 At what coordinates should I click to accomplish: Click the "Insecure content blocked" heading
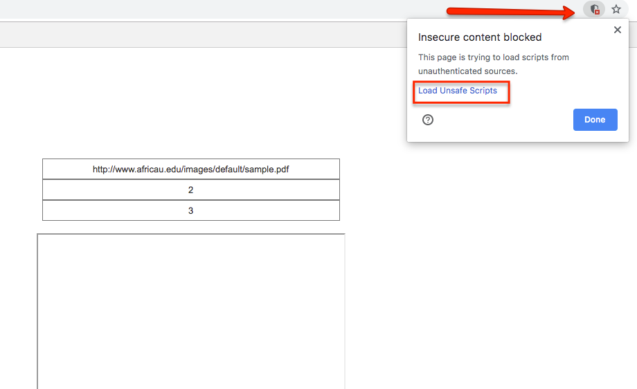point(480,37)
